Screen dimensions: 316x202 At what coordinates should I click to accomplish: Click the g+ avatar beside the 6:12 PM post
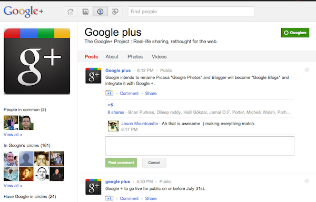point(93,76)
